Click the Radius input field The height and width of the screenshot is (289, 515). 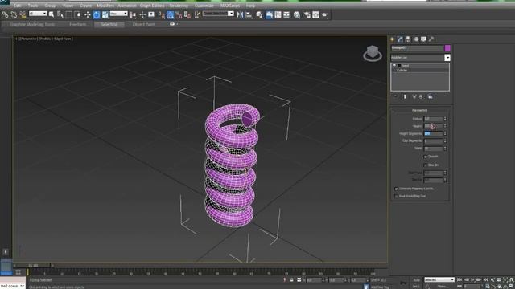(433, 119)
